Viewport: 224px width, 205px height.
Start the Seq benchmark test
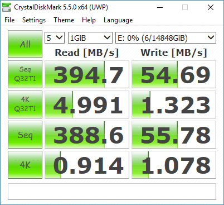click(25, 135)
